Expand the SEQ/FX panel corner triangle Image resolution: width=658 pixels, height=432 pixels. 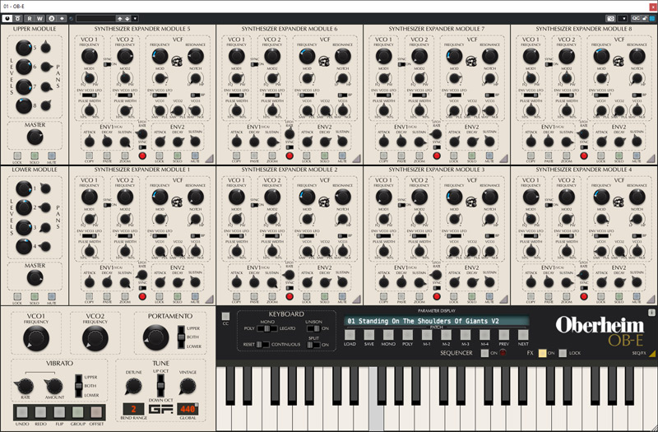click(651, 354)
